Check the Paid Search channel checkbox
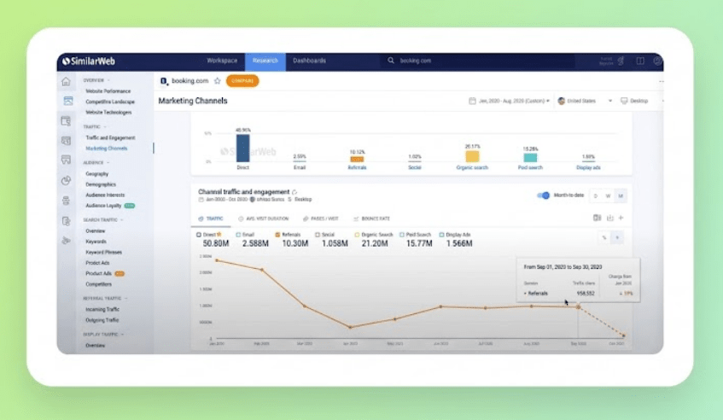 point(401,235)
